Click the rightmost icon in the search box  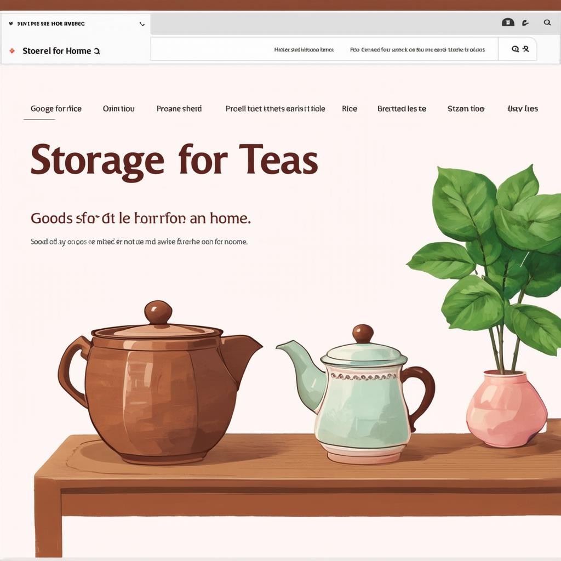526,49
